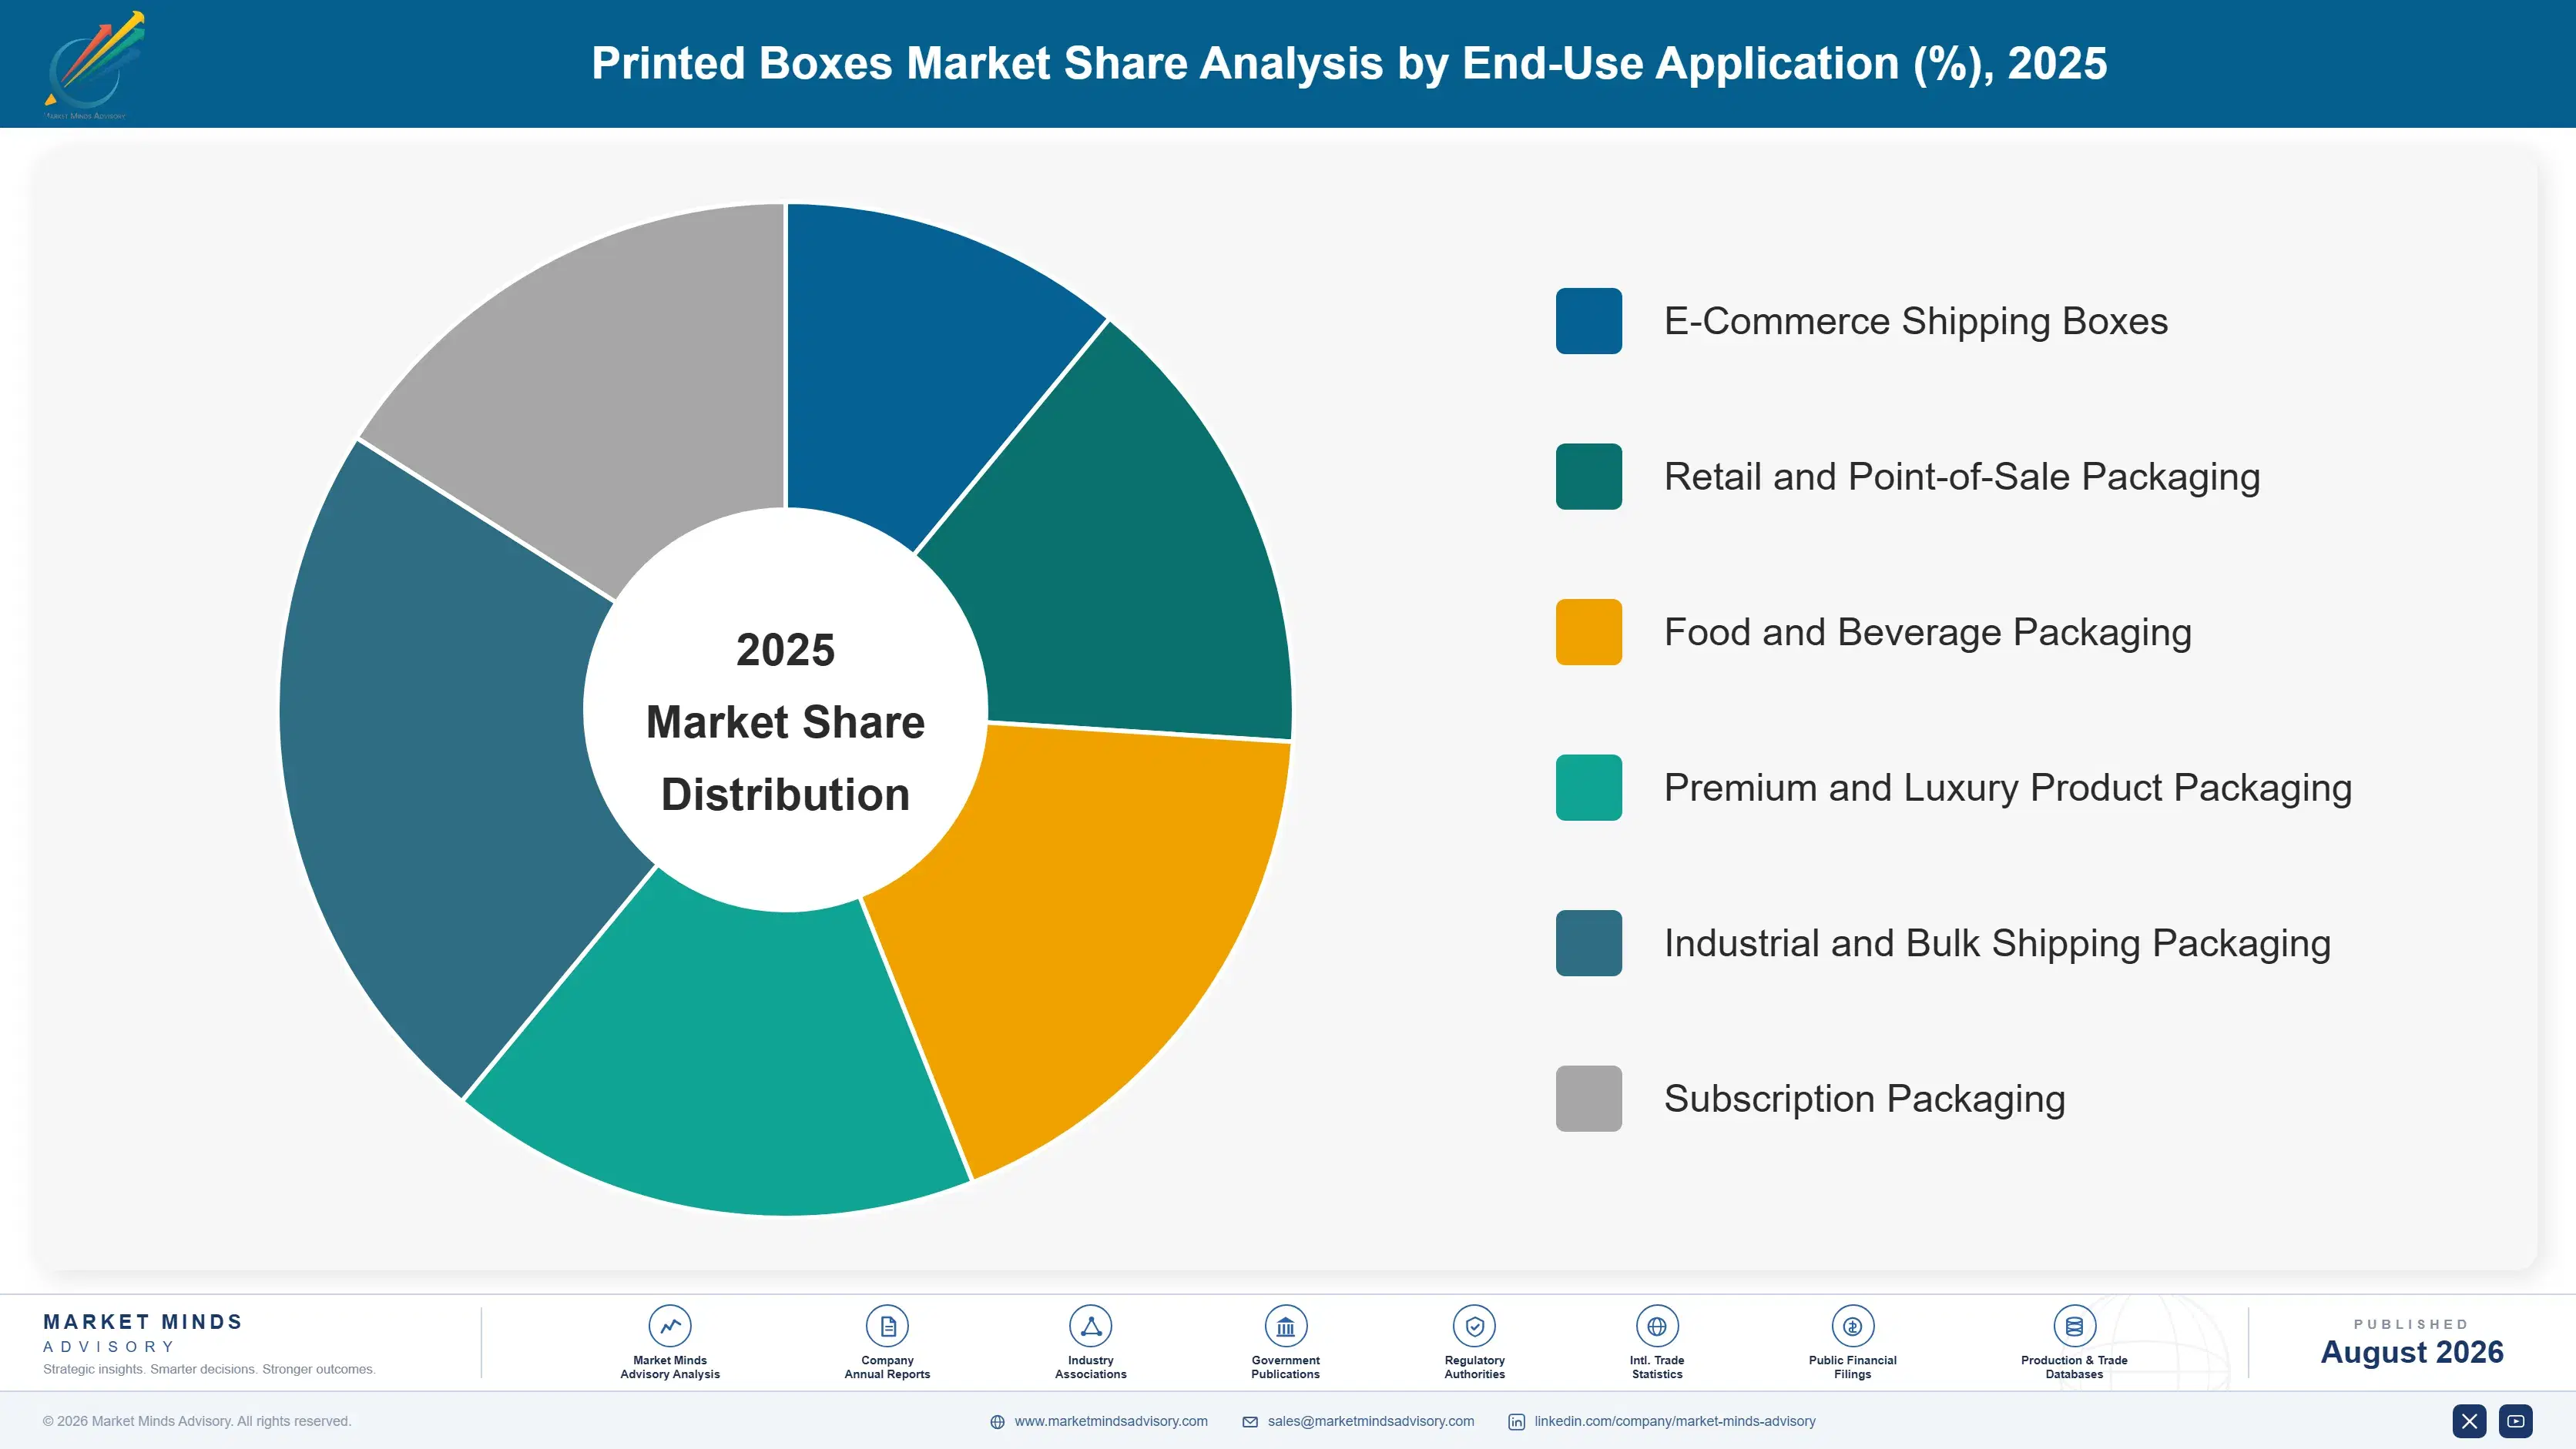Image resolution: width=2576 pixels, height=1449 pixels.
Task: Open www.marketmindsadvisory.com link
Action: 1111,1421
